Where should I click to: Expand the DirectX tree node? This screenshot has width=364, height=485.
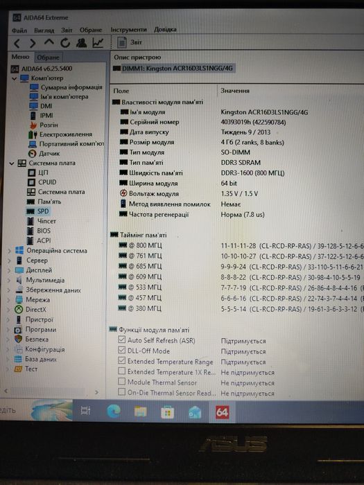9,310
